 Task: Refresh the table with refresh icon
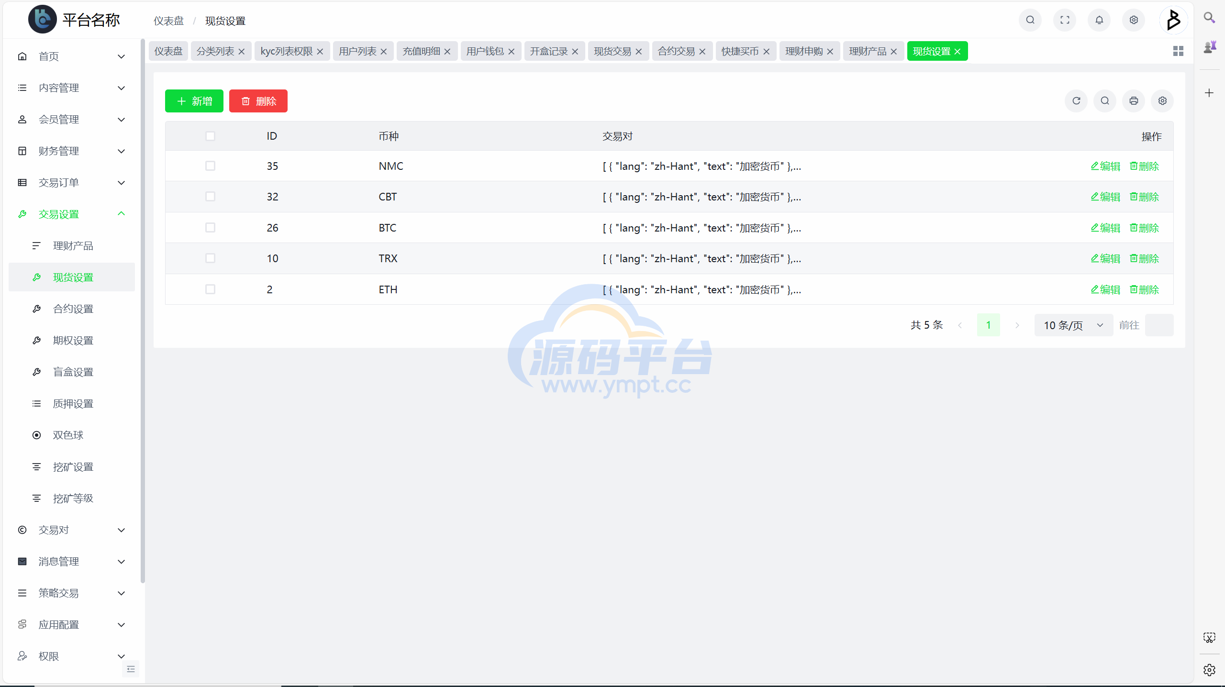pos(1076,101)
